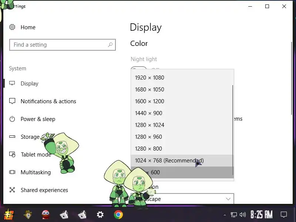Choose 1680 × 1050 resolution

(x=182, y=90)
